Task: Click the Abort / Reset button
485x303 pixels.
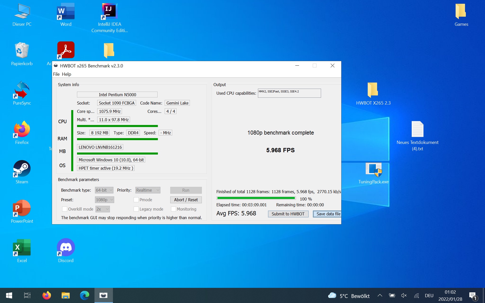Action: click(186, 200)
